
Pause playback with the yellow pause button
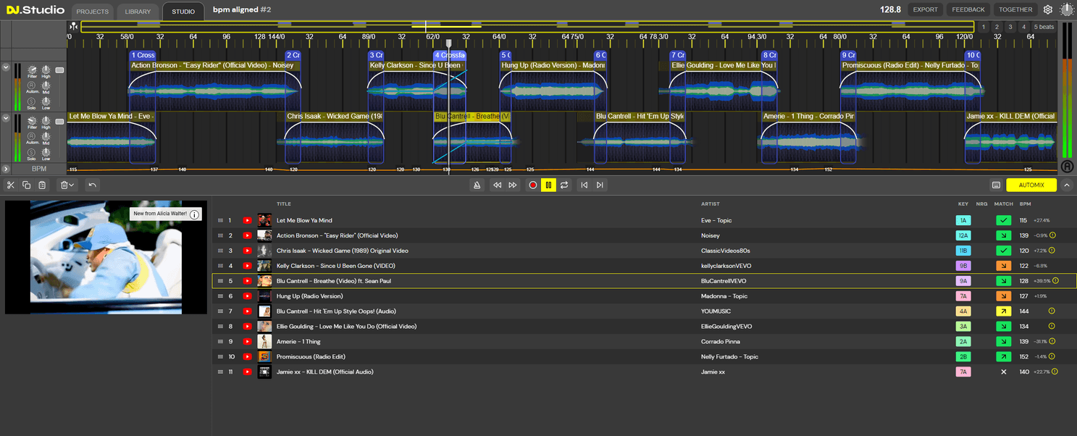(x=548, y=185)
